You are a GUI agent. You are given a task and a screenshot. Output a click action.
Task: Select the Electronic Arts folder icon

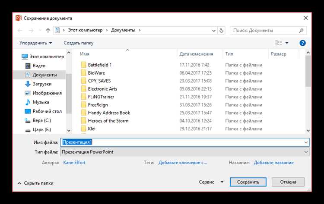[83, 89]
